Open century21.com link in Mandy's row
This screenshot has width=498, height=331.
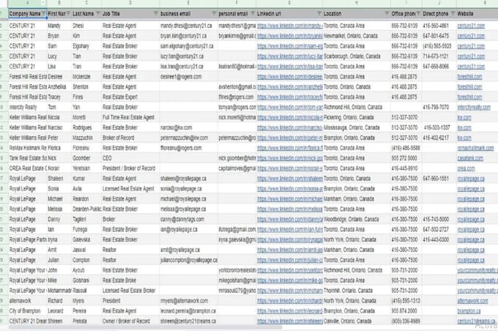pos(471,26)
